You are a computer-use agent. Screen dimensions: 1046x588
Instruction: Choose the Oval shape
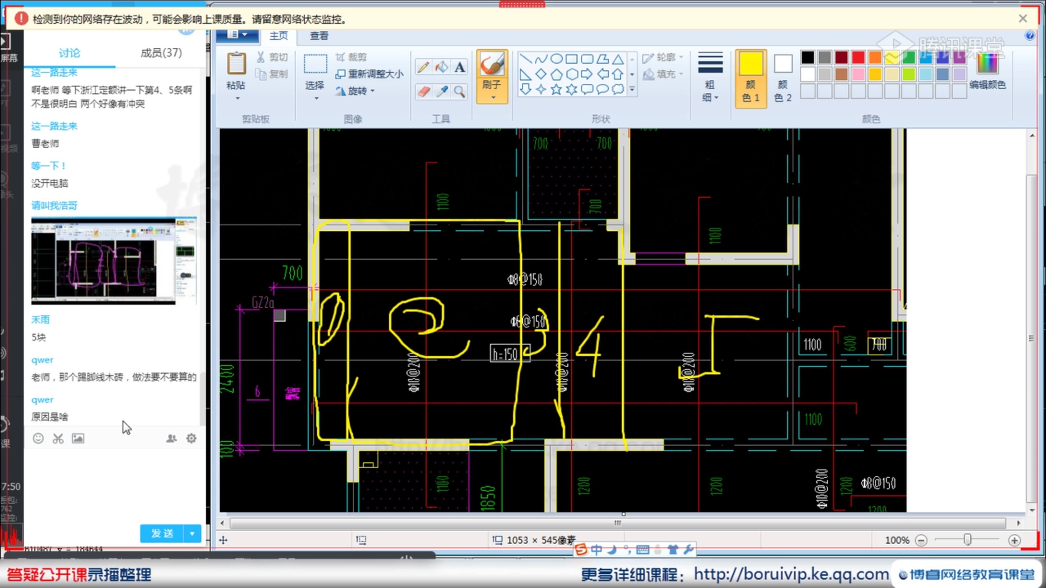click(x=556, y=59)
